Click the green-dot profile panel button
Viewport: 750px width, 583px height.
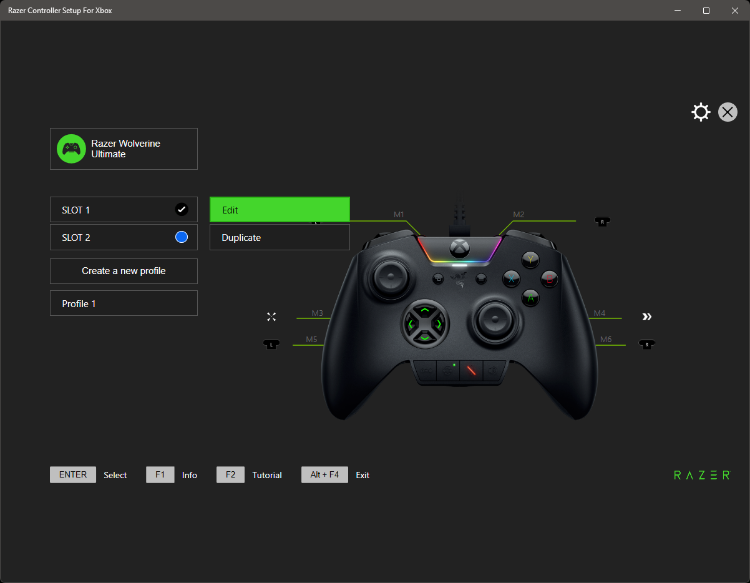pyautogui.click(x=448, y=370)
